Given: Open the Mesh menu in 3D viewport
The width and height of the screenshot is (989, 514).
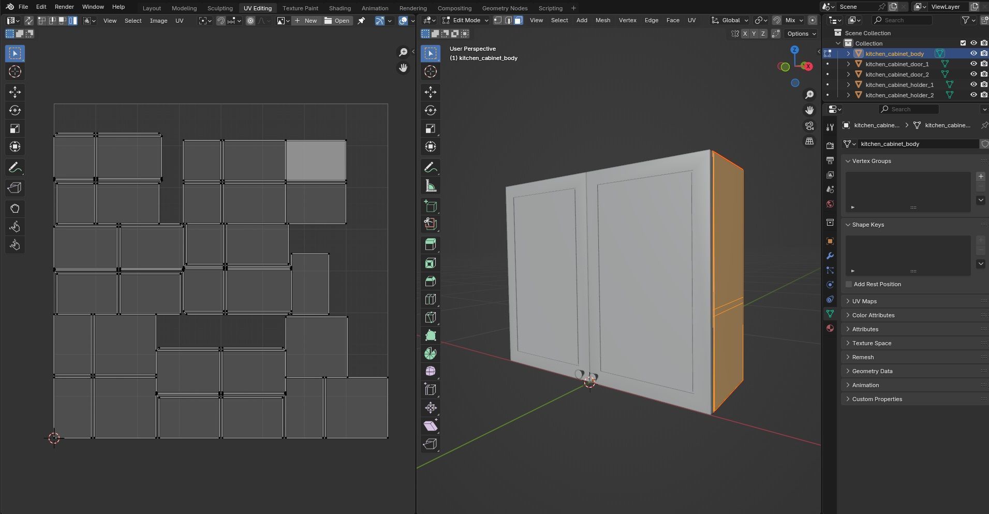Looking at the screenshot, I should (x=603, y=20).
